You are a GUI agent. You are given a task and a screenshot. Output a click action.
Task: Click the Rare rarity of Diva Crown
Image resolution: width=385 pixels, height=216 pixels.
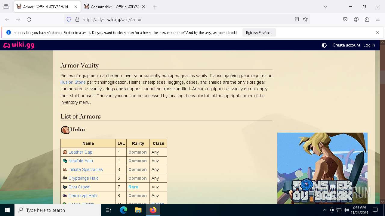133,187
